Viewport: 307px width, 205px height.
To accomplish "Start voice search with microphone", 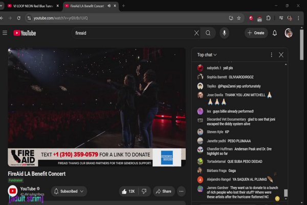I will [225, 33].
